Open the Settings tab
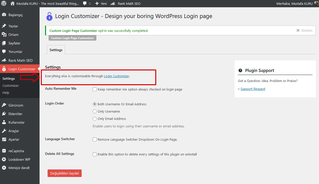 click(56, 50)
